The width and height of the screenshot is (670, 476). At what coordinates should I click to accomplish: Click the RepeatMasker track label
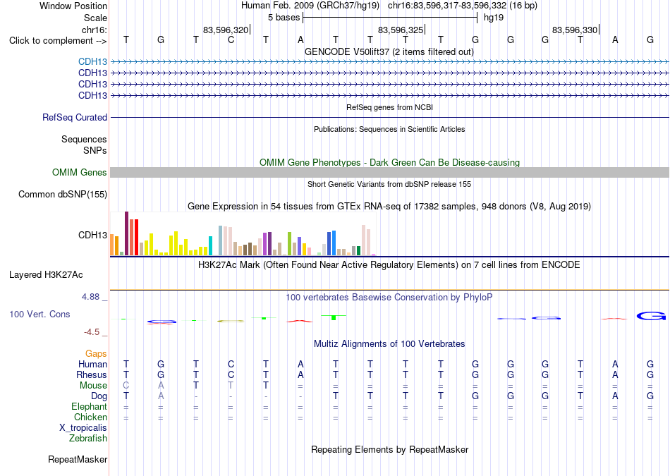pos(78,459)
